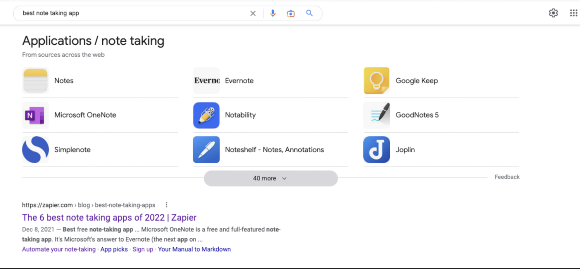Click the yellow Notes app icon
Image resolution: width=580 pixels, height=269 pixels.
35,81
